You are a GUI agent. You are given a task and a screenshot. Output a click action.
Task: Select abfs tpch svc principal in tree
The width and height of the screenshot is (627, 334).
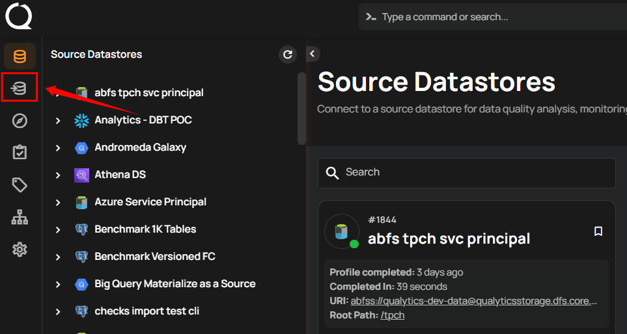tap(148, 92)
